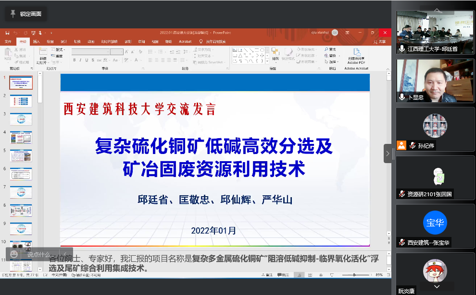Click the 共享 share button
476x295 pixels.
[382, 42]
